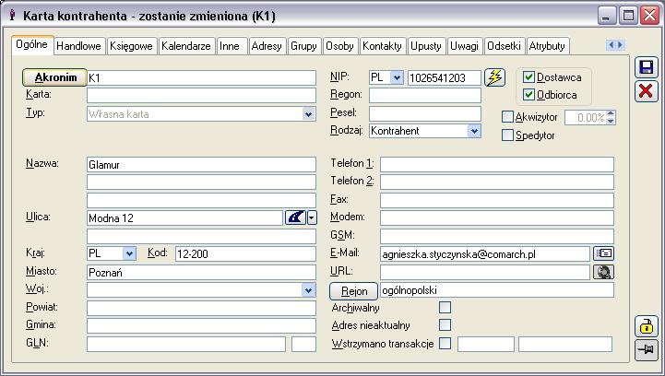Cancel changes with the red X icon
The width and height of the screenshot is (665, 376).
(647, 91)
